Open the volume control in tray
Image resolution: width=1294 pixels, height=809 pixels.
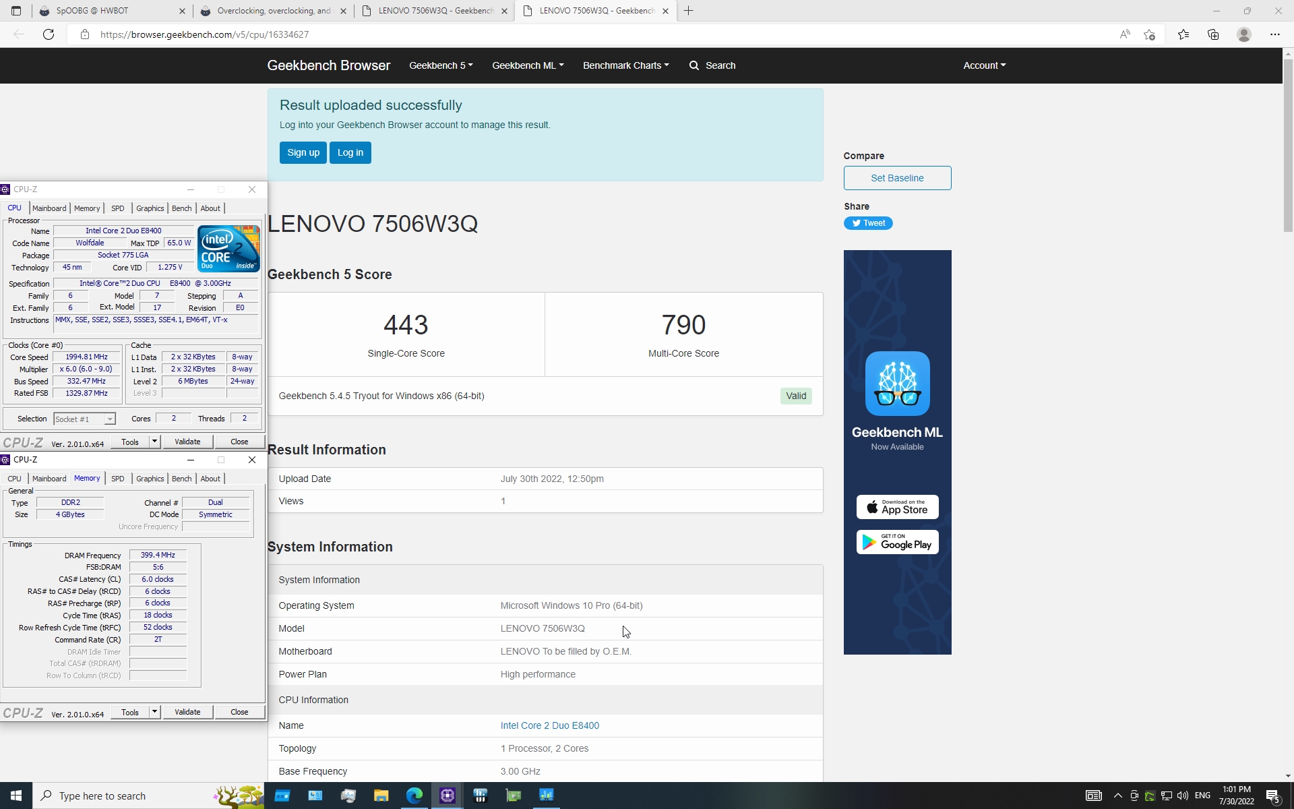point(1182,796)
